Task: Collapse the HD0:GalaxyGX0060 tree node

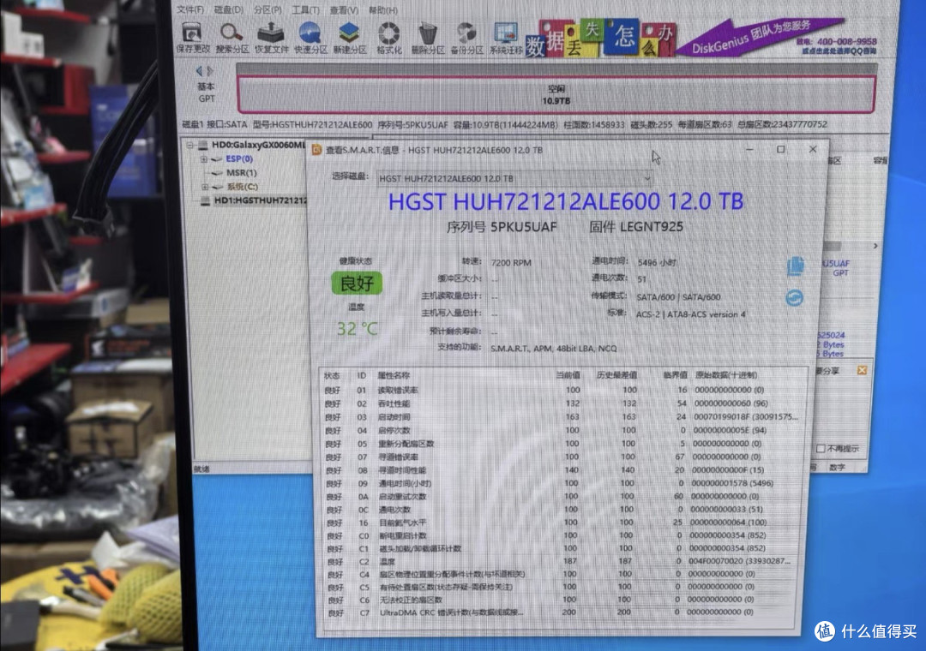Action: [189, 145]
